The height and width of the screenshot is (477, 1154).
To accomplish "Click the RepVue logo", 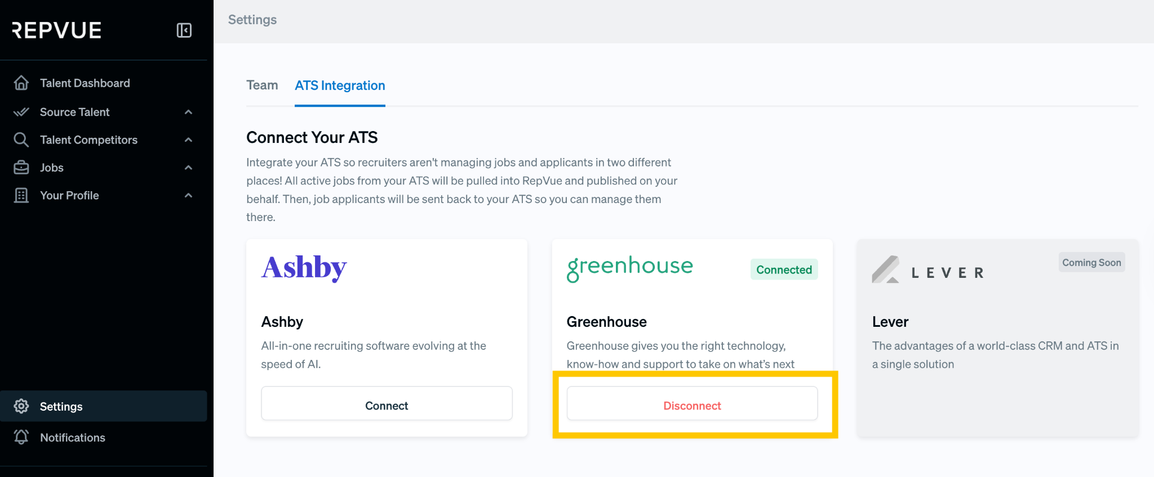I will [57, 30].
